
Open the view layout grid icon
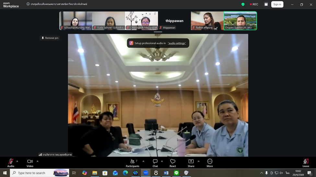[x=266, y=4]
